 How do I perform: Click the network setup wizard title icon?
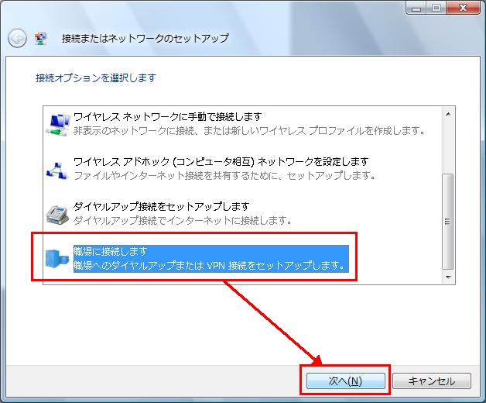[x=42, y=39]
